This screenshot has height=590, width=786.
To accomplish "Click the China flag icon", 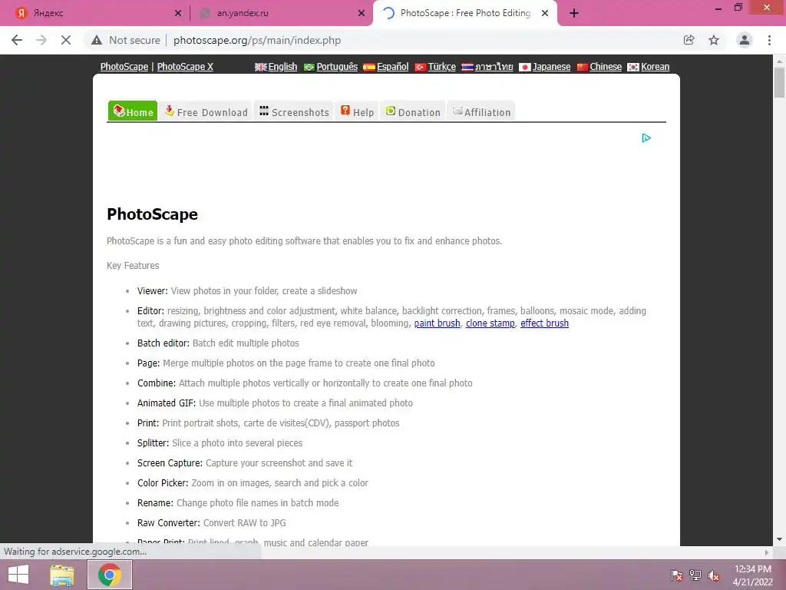I will pos(583,68).
